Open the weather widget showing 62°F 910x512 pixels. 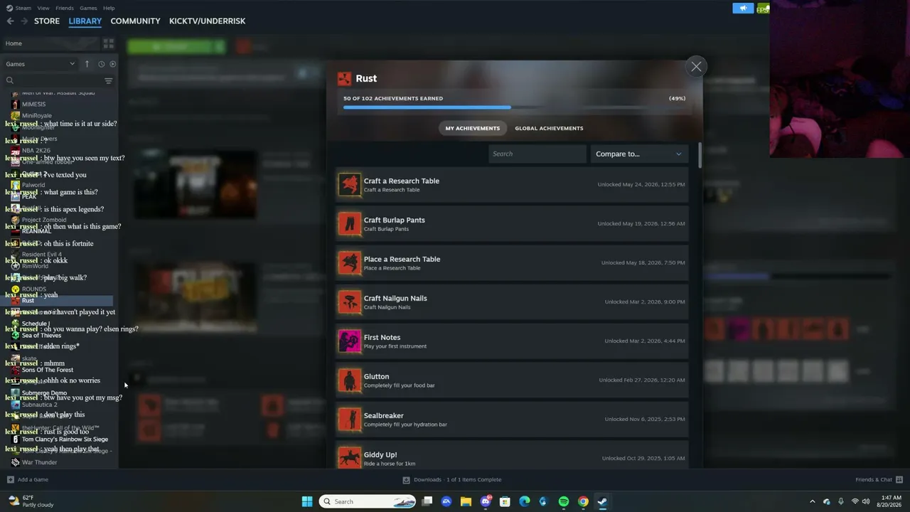click(x=30, y=501)
